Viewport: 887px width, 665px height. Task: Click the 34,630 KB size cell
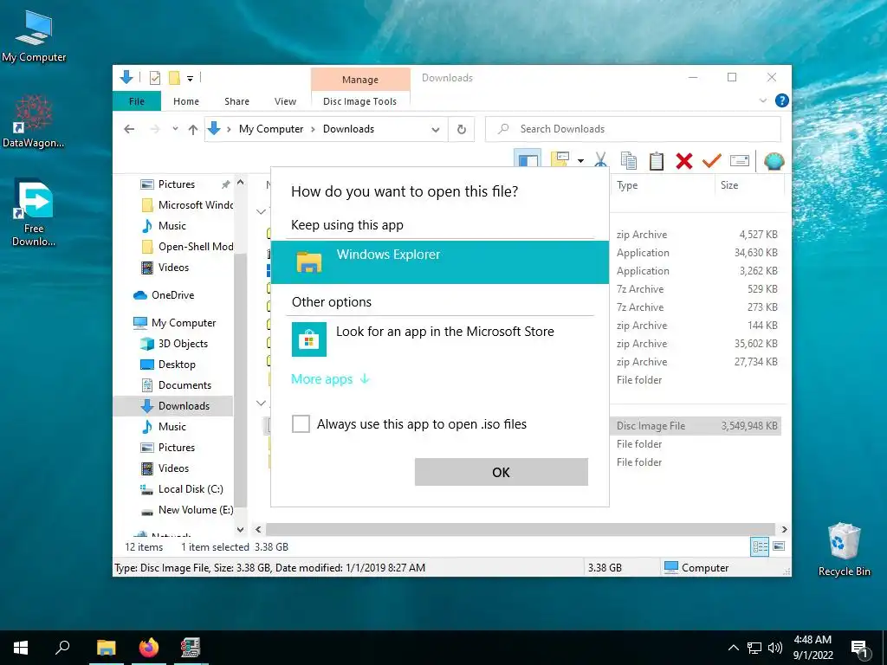755,253
